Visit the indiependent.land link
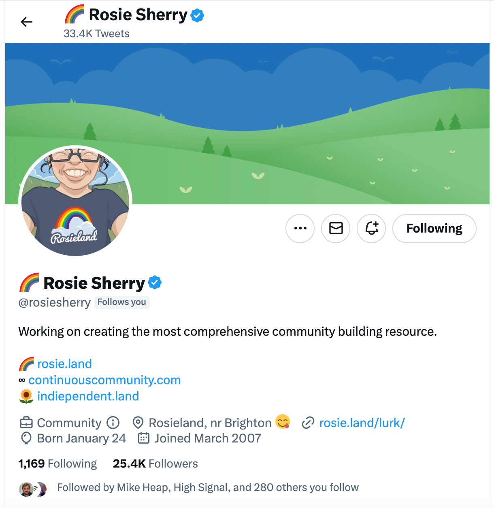 (x=88, y=396)
